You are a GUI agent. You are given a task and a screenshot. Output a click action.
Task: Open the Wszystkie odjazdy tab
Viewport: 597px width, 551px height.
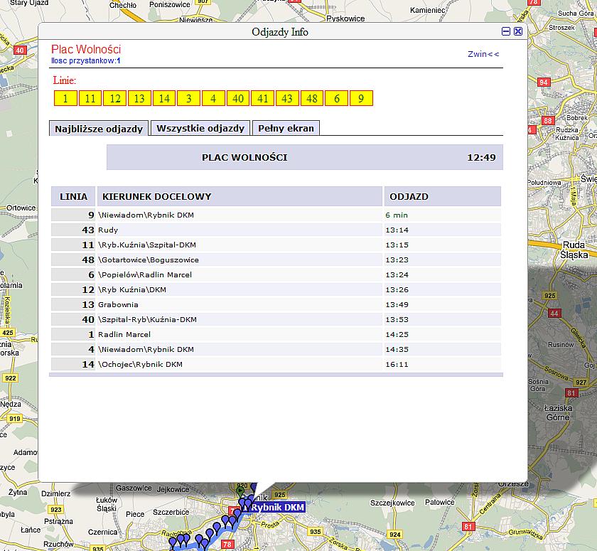tap(200, 128)
